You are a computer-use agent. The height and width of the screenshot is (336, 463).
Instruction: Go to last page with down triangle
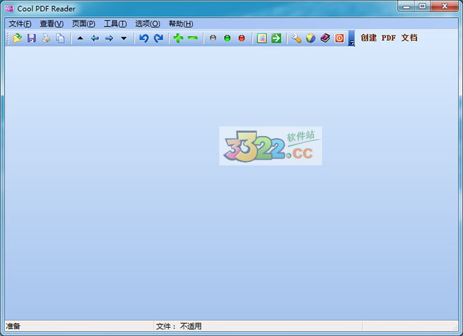[124, 38]
